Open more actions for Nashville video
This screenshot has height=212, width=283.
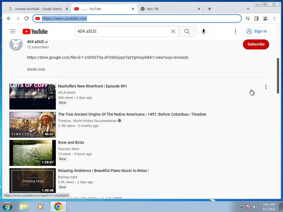pyautogui.click(x=266, y=87)
